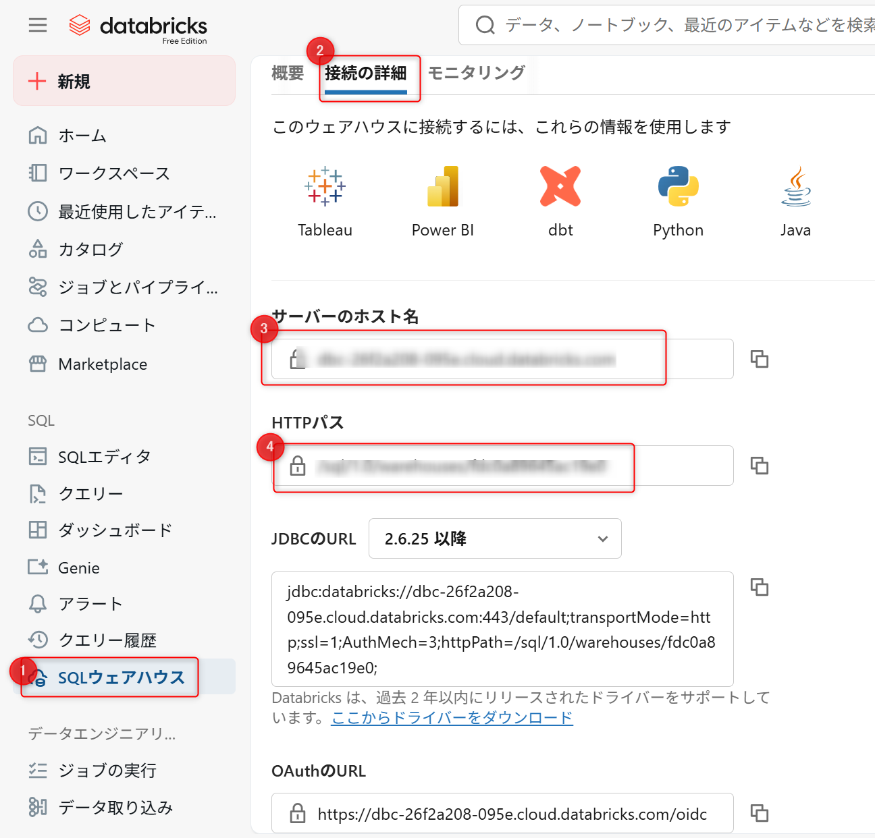Click the Databricks logo
The width and height of the screenshot is (875, 838).
(138, 27)
